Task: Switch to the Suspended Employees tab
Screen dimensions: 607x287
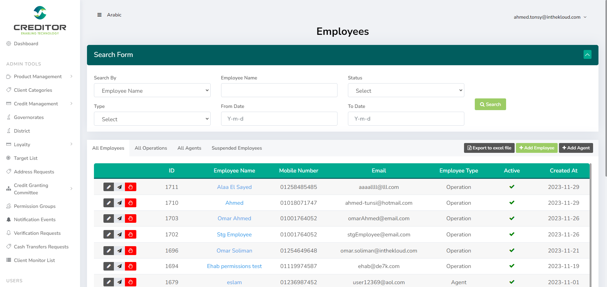Action: [237, 148]
